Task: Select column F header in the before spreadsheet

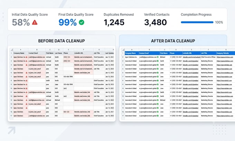Action: coord(84,50)
